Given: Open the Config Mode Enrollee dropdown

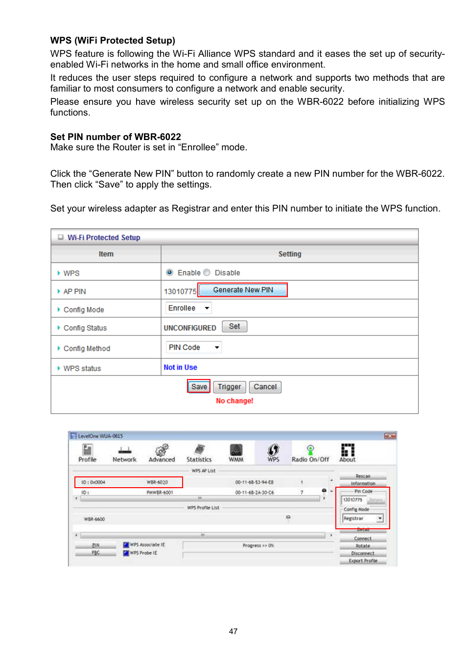Looking at the screenshot, I should tap(188, 308).
